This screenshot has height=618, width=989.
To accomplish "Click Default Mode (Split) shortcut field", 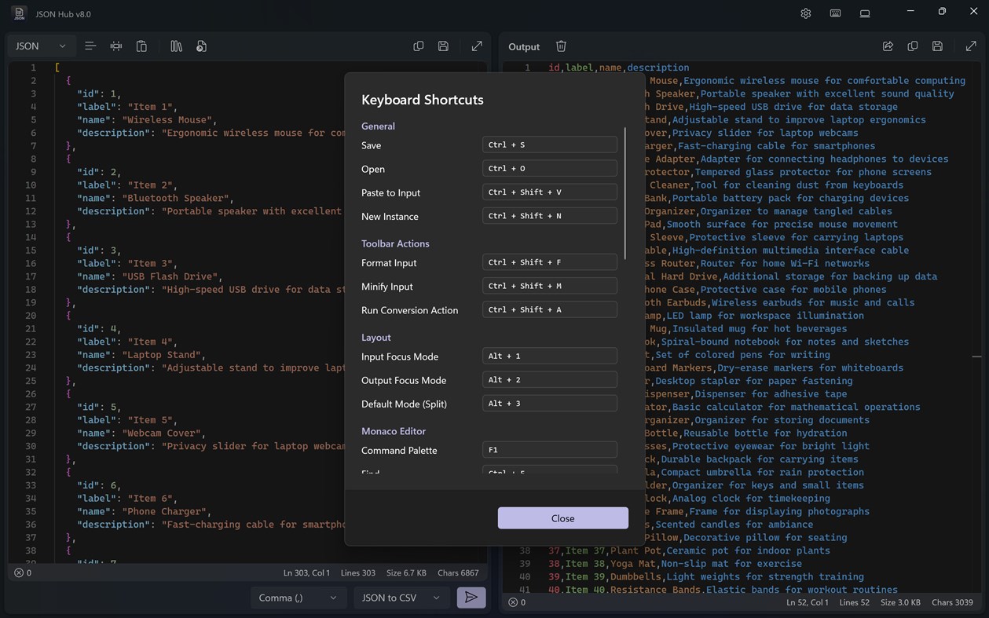I will (550, 403).
